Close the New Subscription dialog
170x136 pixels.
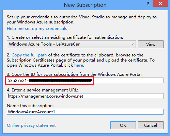coord(160,3)
